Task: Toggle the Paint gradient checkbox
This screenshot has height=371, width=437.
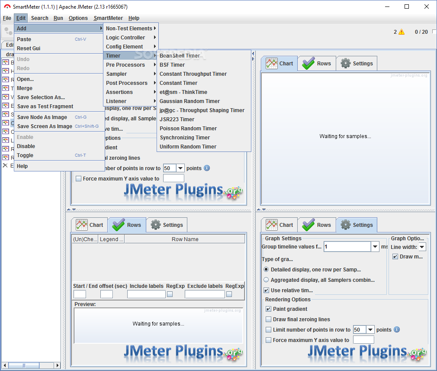Action: [268, 309]
